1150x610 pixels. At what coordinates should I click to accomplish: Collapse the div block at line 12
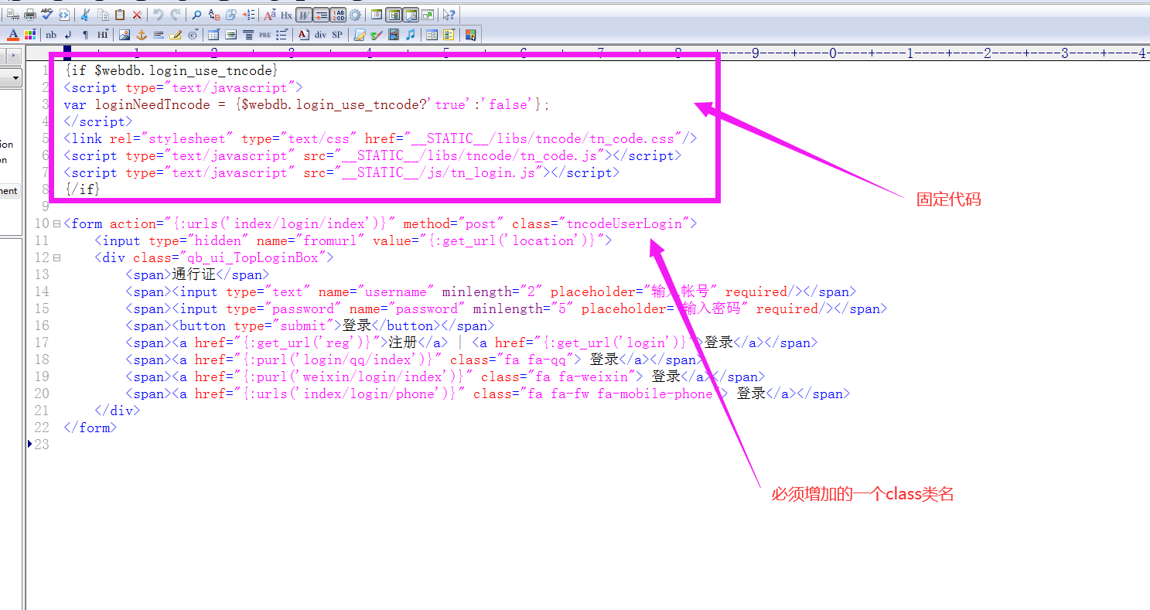coord(56,258)
